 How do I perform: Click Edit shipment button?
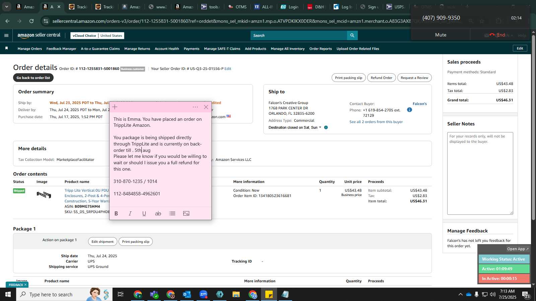(103, 242)
